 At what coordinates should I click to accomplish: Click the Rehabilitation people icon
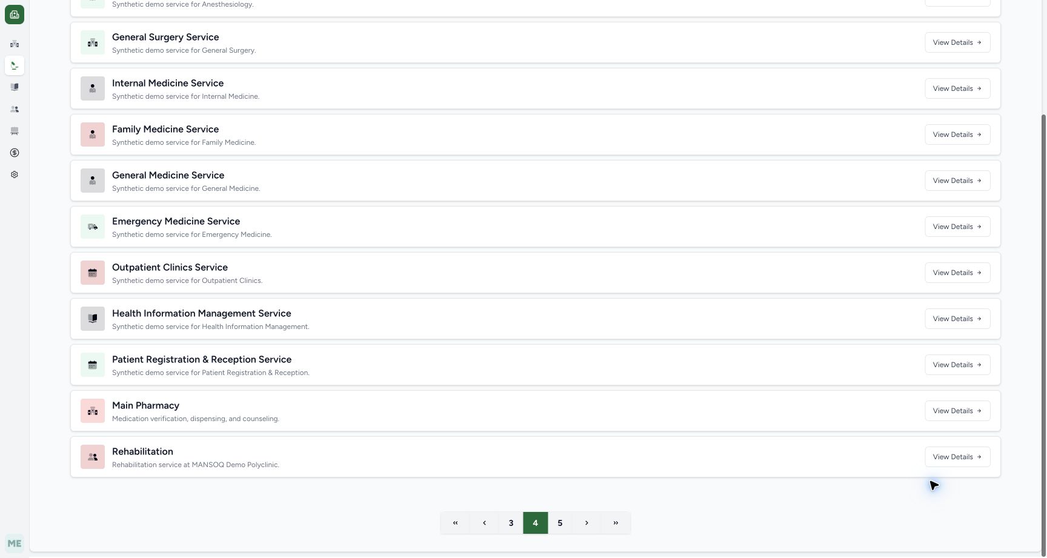coord(93,457)
